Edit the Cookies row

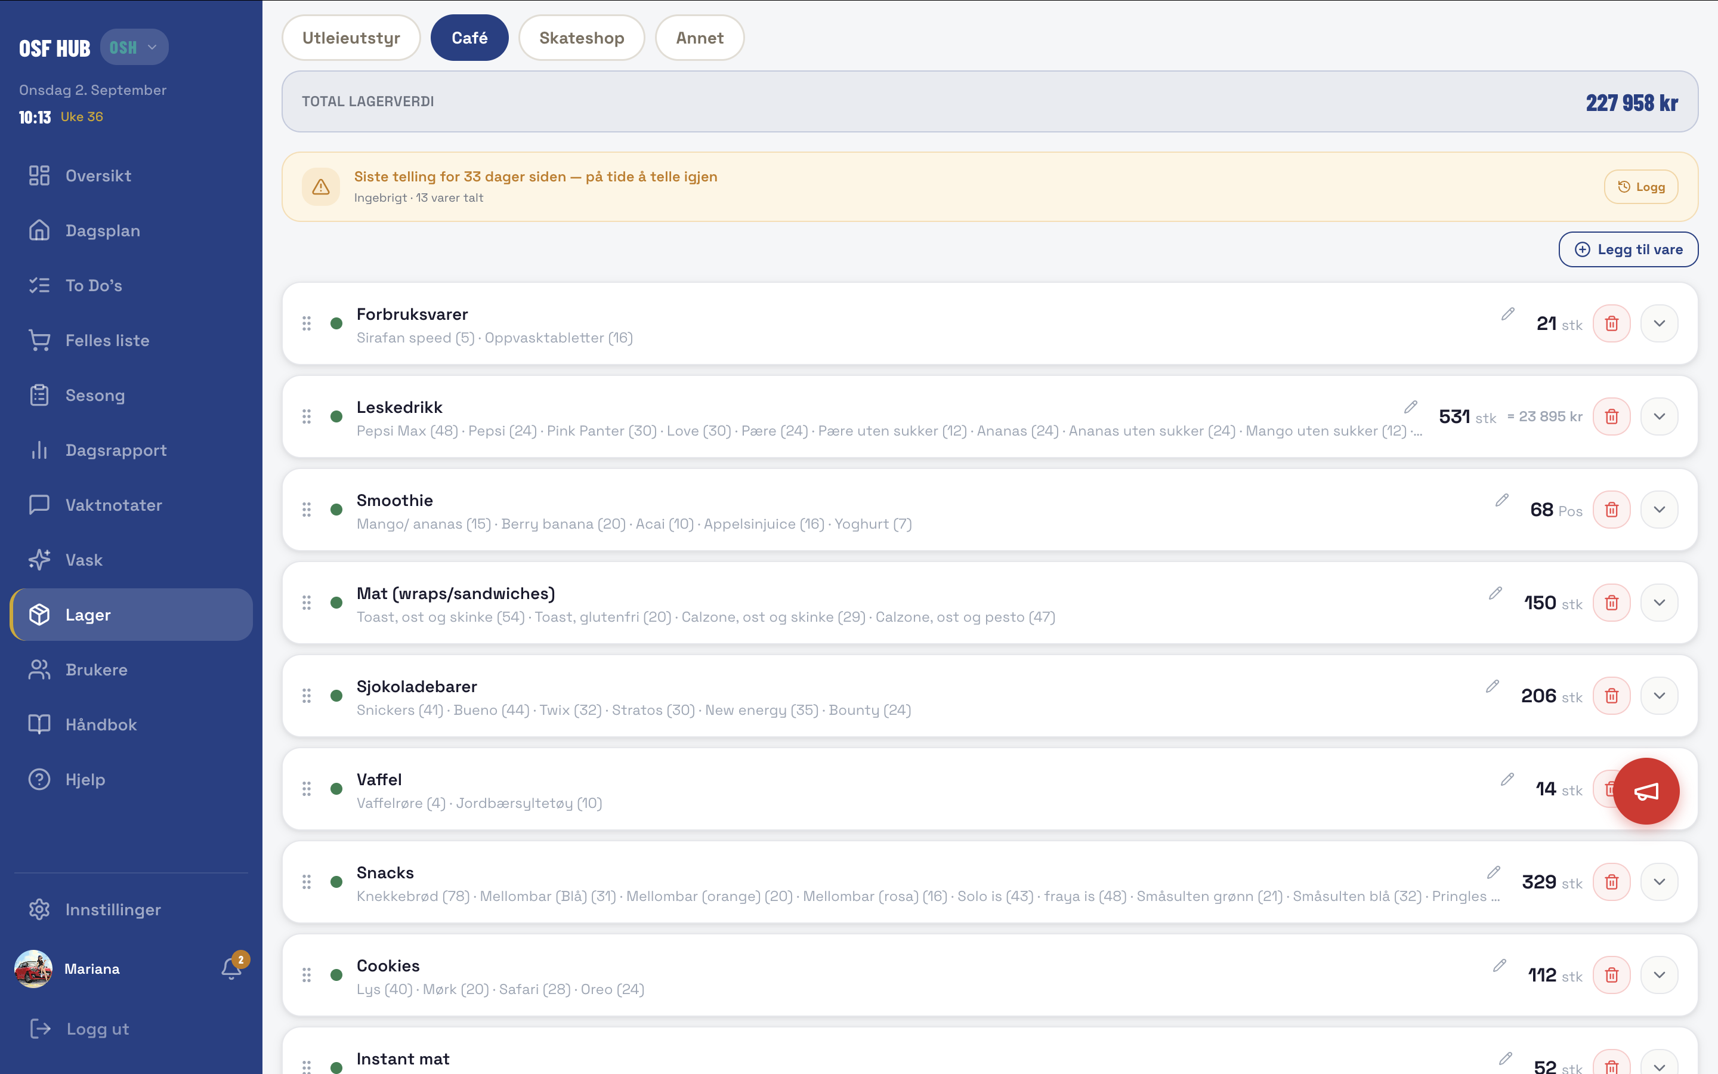[x=1499, y=965]
